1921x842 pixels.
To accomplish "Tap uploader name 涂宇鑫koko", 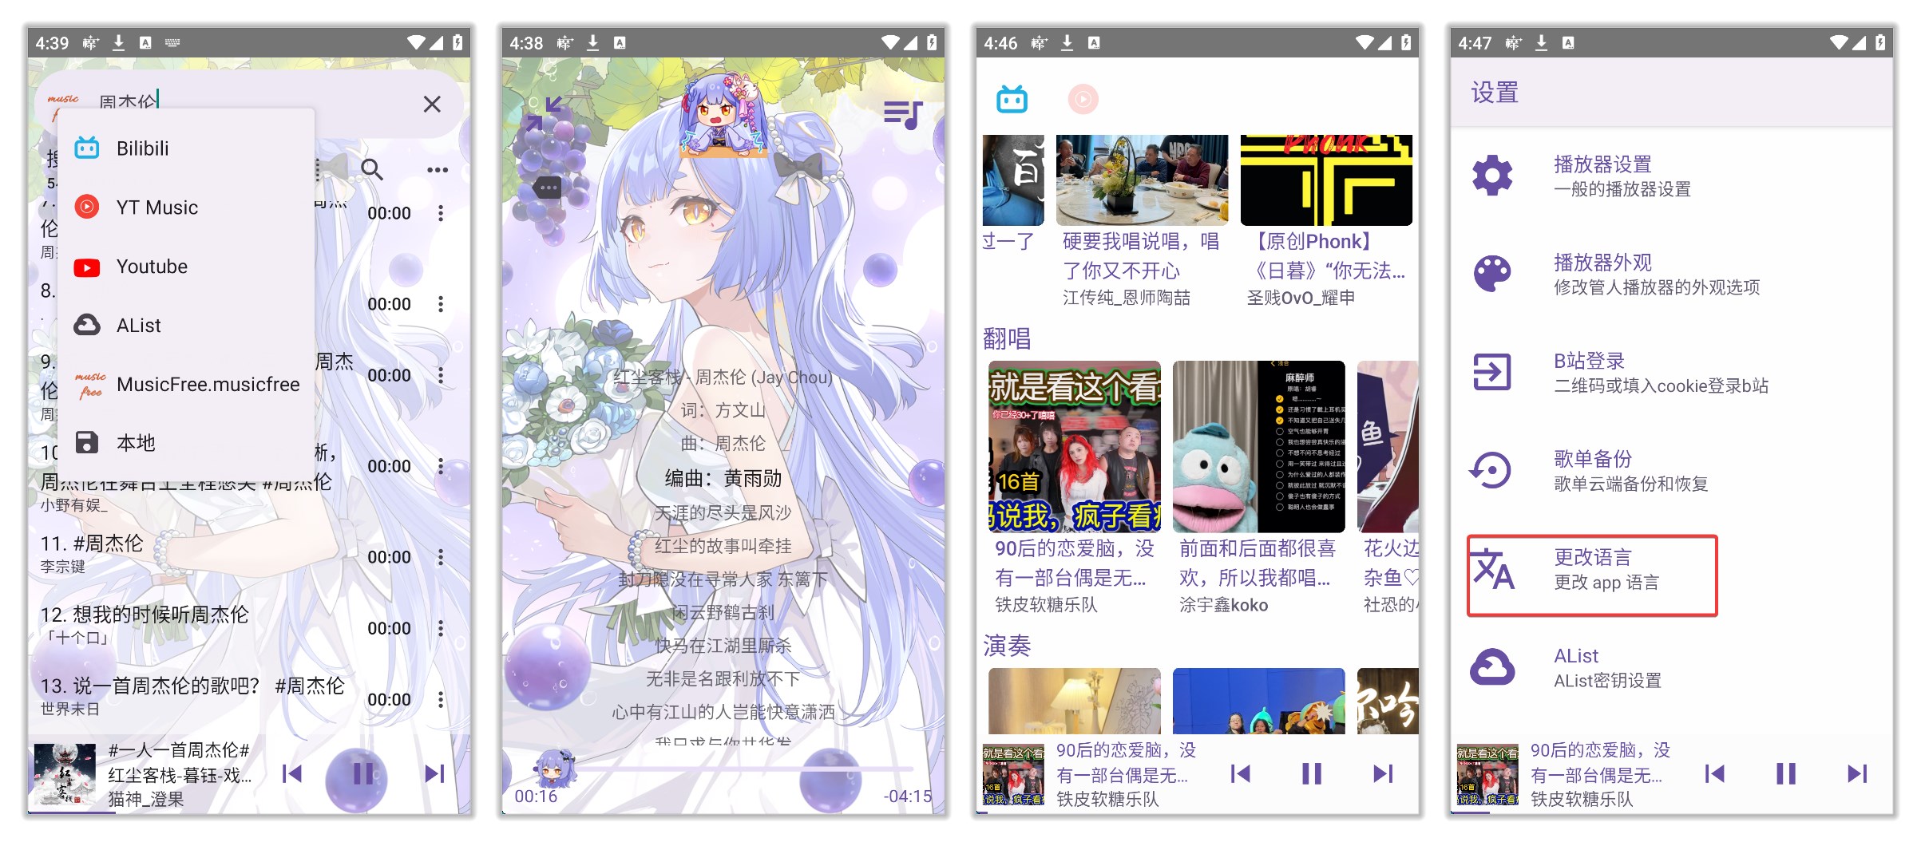I will tap(1223, 605).
